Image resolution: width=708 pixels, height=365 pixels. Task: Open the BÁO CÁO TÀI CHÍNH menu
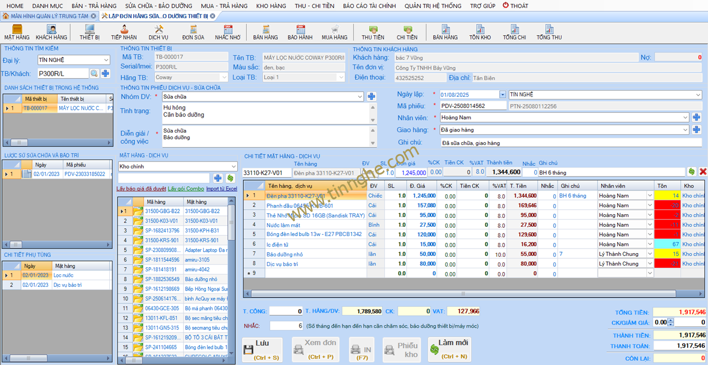click(370, 6)
